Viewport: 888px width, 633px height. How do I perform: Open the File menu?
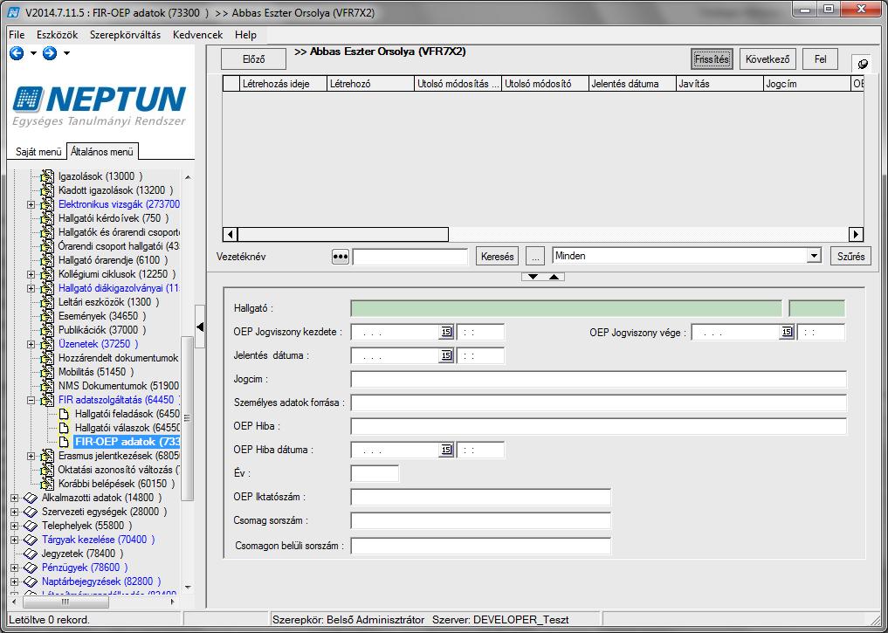pyautogui.click(x=17, y=35)
